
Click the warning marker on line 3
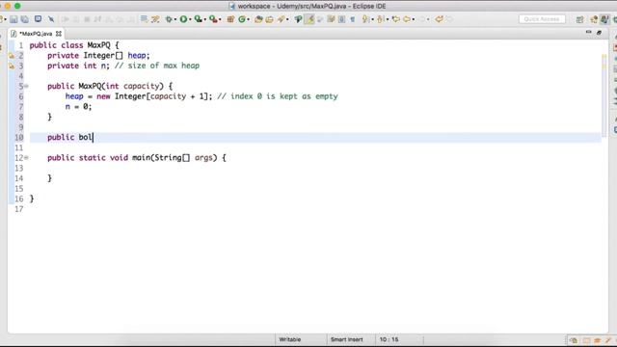(12, 67)
